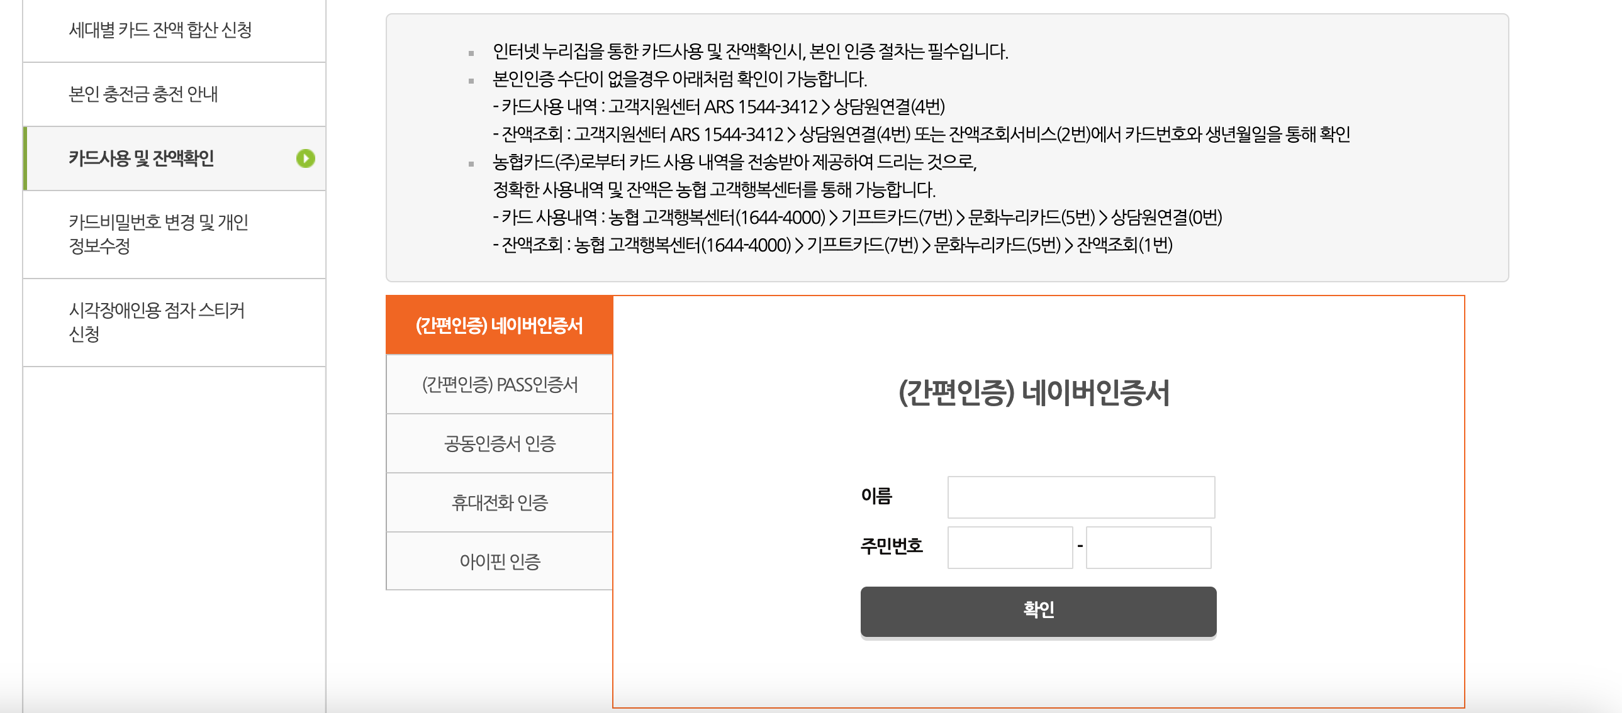Image resolution: width=1622 pixels, height=713 pixels.
Task: Click the (간편인증) 네이버인증서 form heading
Action: pos(1034,393)
